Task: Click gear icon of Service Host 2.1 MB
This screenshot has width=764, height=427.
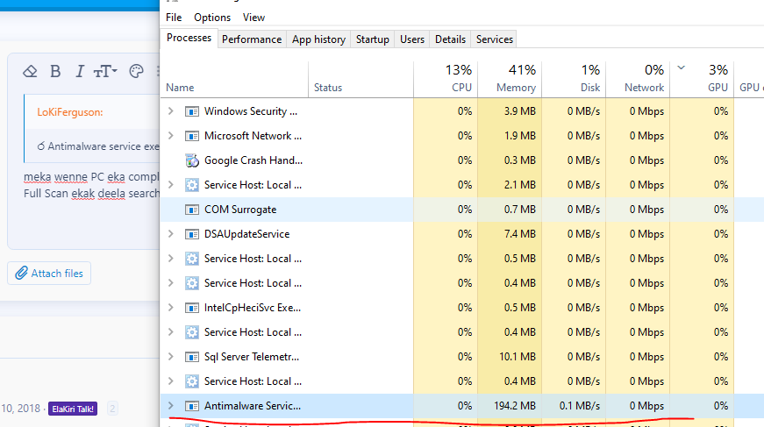Action: pyautogui.click(x=192, y=185)
